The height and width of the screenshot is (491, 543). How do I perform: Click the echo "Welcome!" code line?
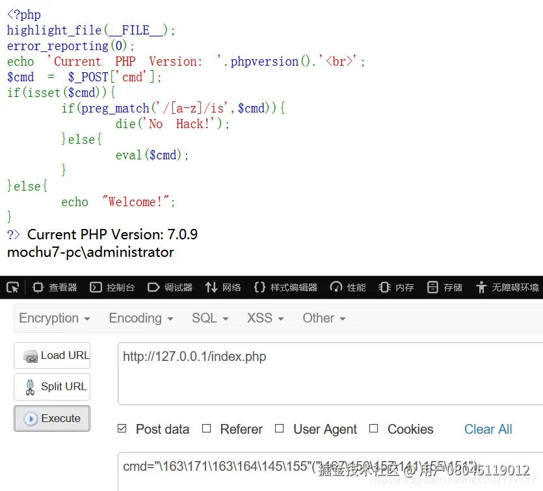coord(118,202)
